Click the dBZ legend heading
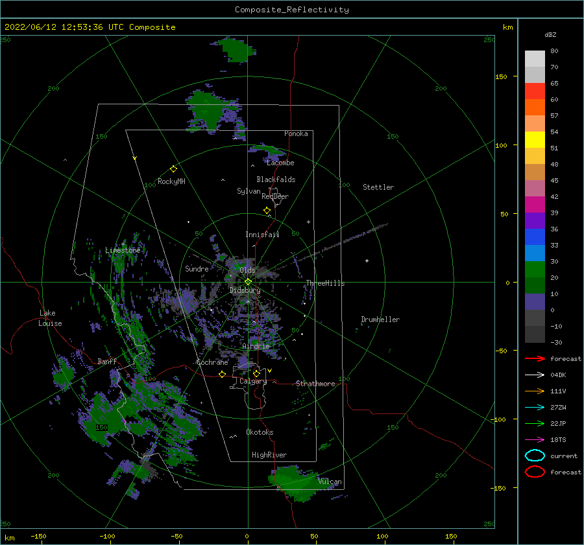Screen dimensions: 584x545 (550, 34)
